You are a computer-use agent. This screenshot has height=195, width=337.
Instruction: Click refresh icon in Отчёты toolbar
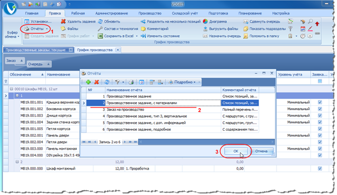(x=107, y=82)
